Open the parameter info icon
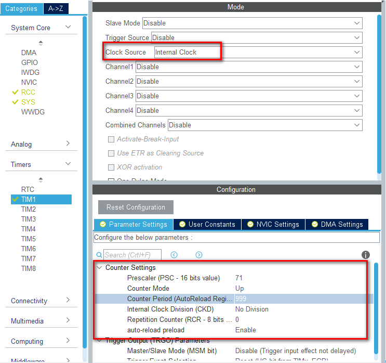The image size is (386, 363). pos(366,255)
